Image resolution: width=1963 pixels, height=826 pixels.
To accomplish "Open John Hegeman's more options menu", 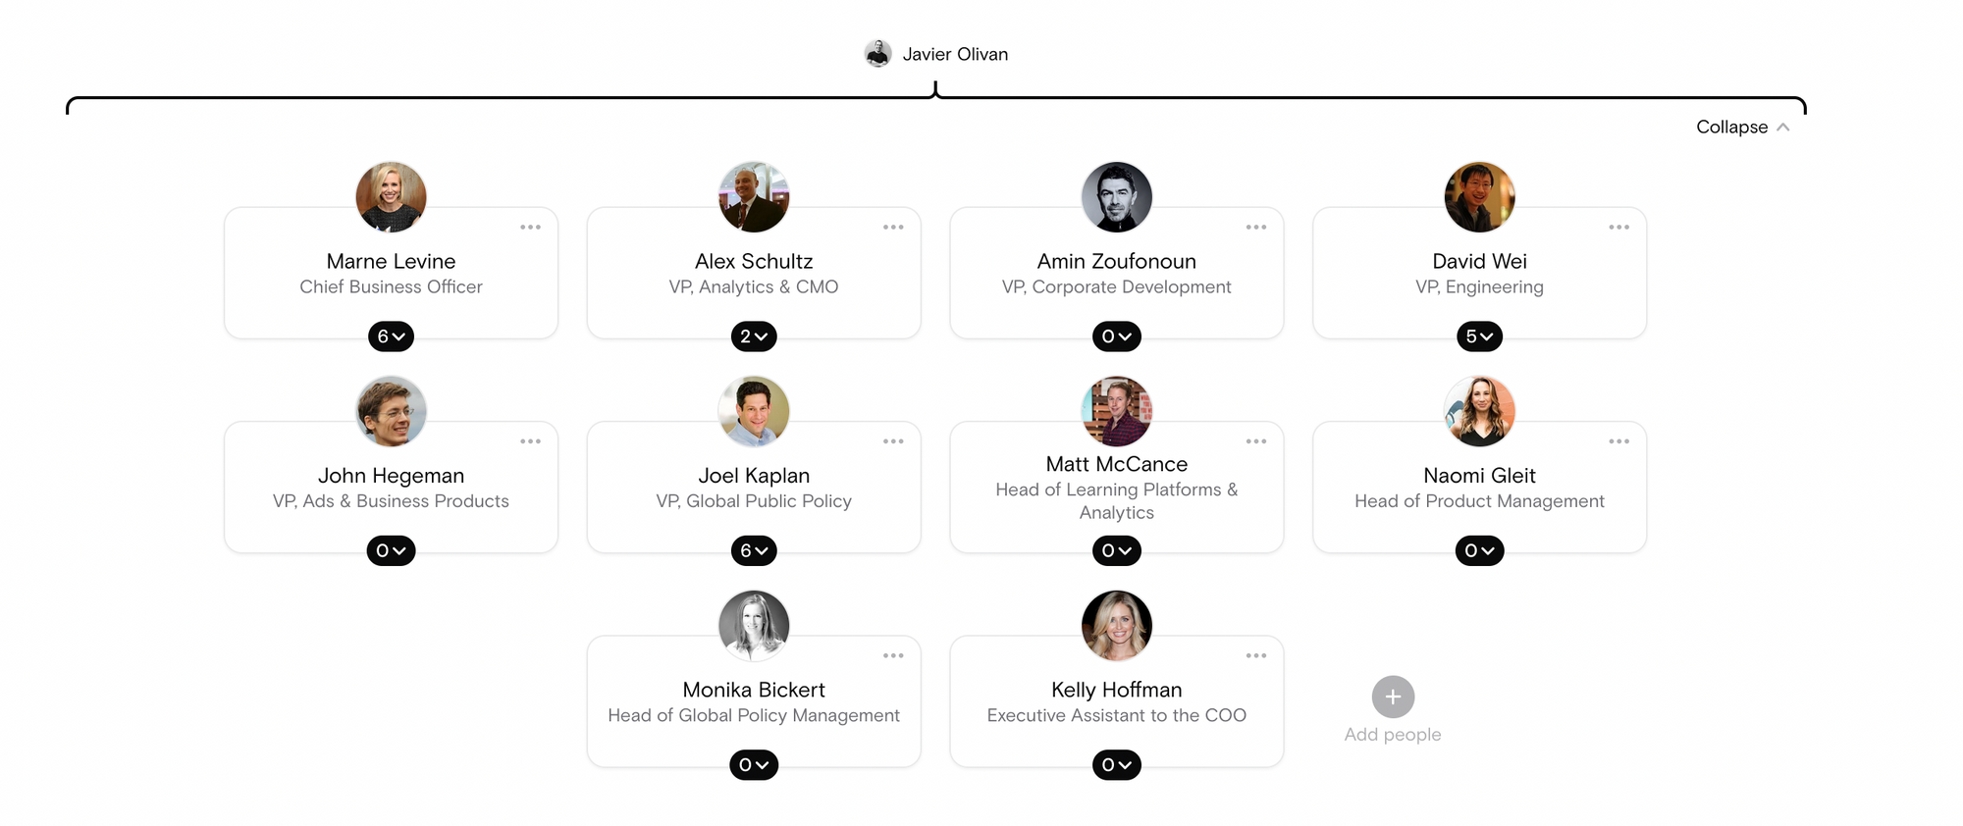I will [530, 440].
